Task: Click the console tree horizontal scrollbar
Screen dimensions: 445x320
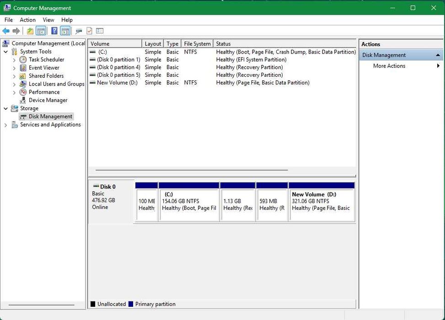Action: (x=42, y=305)
